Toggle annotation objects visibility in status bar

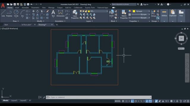pyautogui.click(x=156, y=101)
